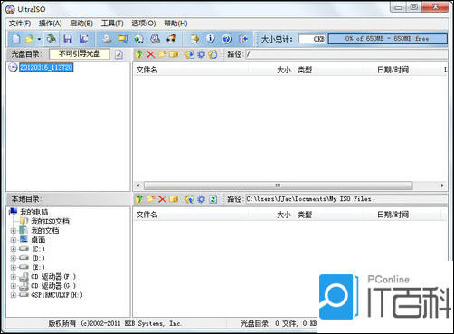Click the left scroll arrow of upper pane
Screen dimensions: 454x334
(x=138, y=186)
